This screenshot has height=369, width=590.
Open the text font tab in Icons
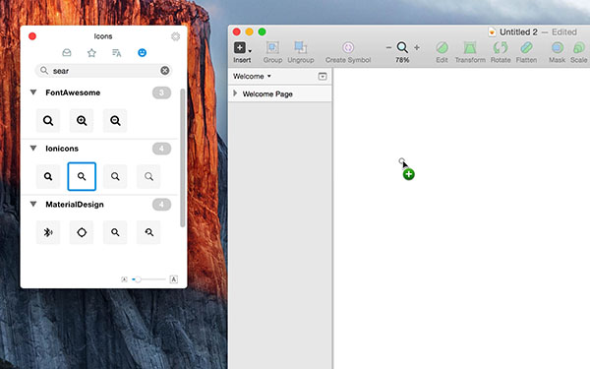pos(117,53)
